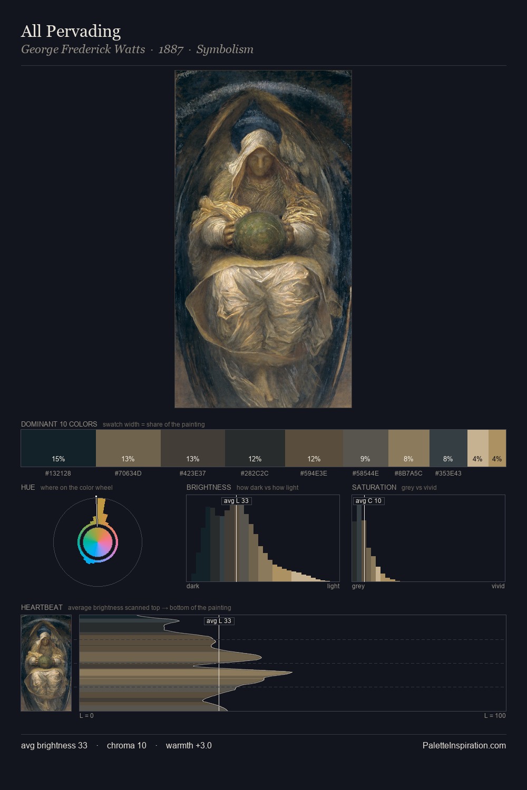Click the '#70634D' hex code label

[128, 473]
